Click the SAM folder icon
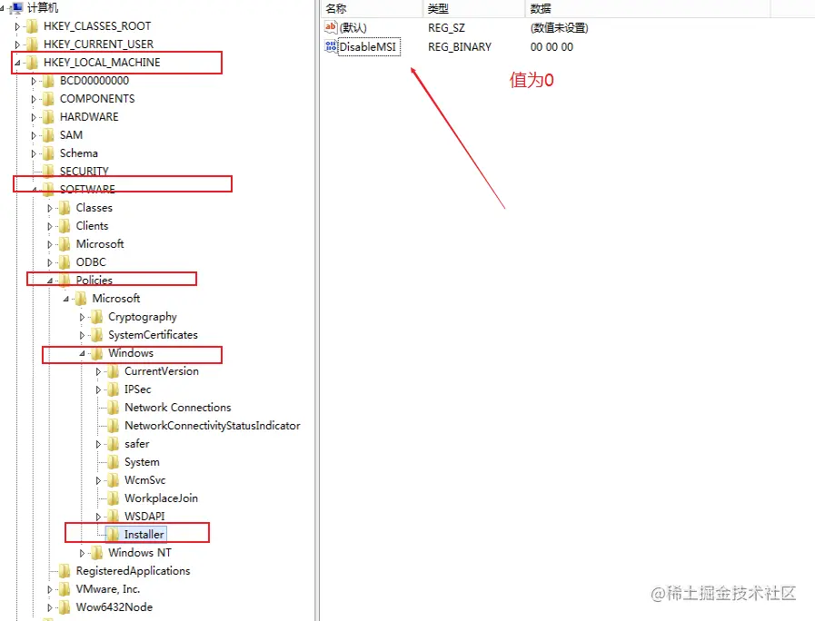 click(48, 135)
